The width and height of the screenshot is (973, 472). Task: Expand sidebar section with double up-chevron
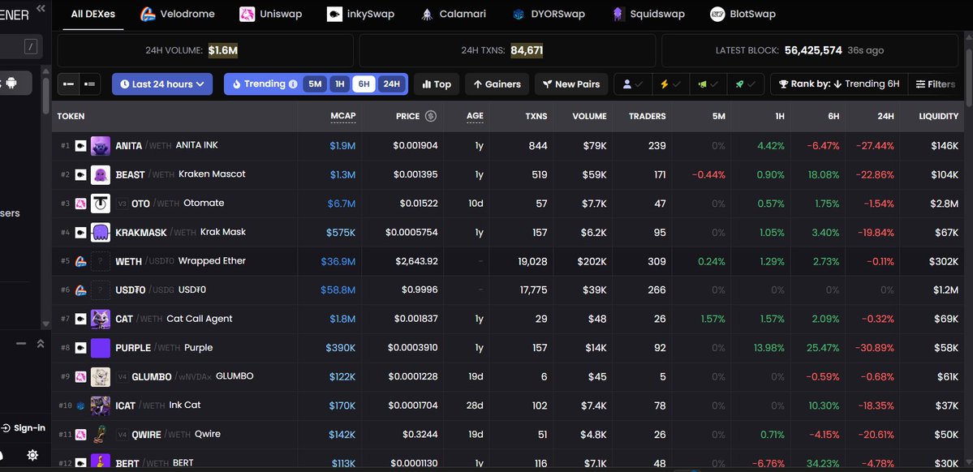coord(41,344)
